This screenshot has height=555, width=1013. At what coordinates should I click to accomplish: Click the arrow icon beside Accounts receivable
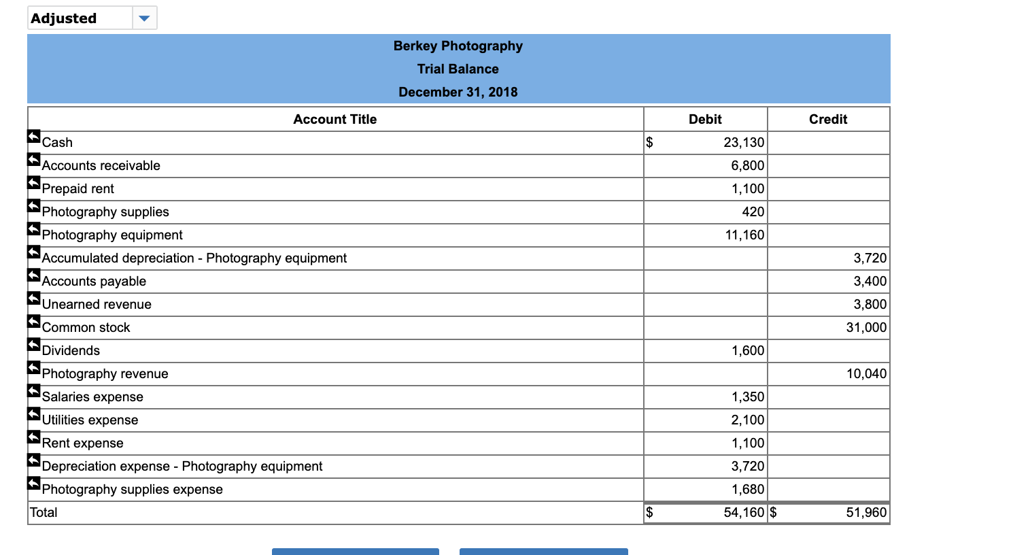pos(34,160)
